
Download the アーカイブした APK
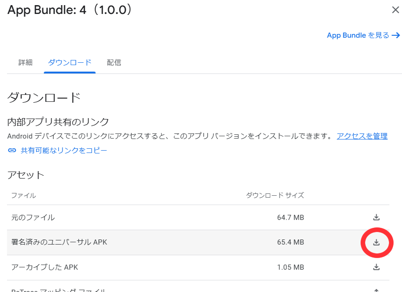(376, 267)
